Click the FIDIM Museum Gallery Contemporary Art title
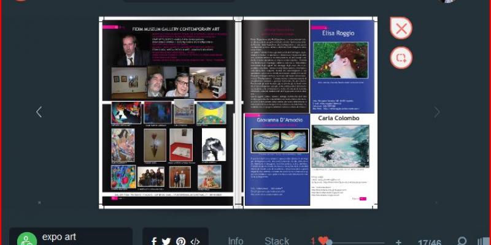 (x=176, y=29)
